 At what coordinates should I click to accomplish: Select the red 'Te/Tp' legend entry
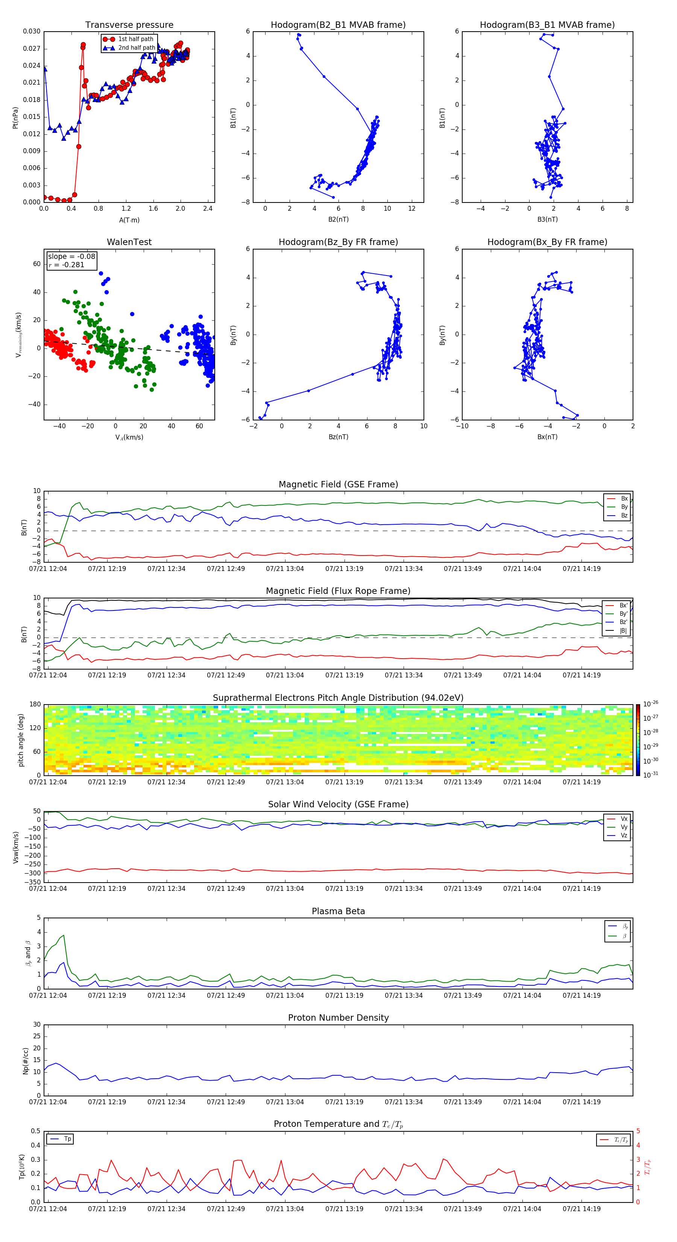tap(613, 1140)
